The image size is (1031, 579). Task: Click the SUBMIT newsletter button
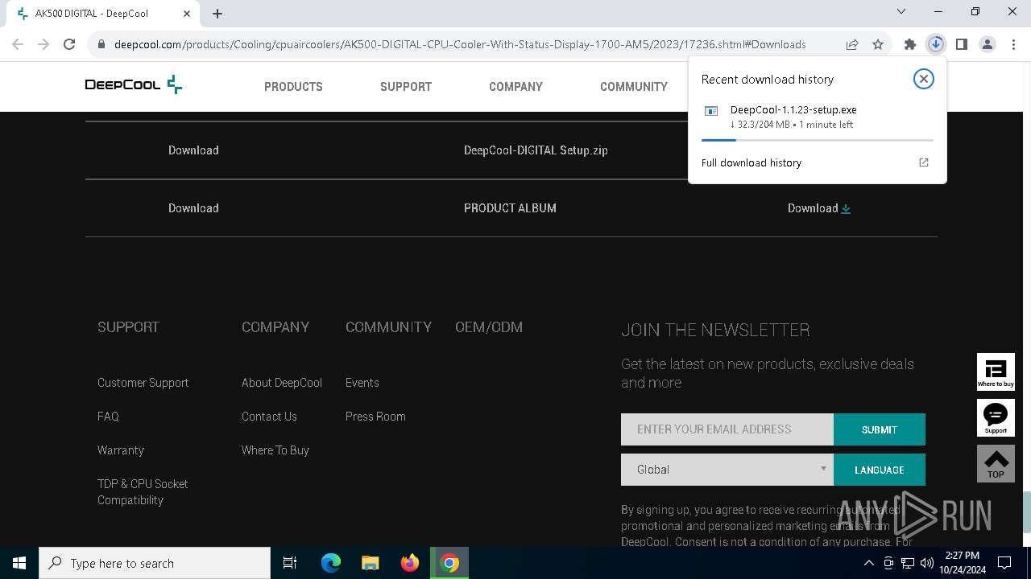coord(880,429)
